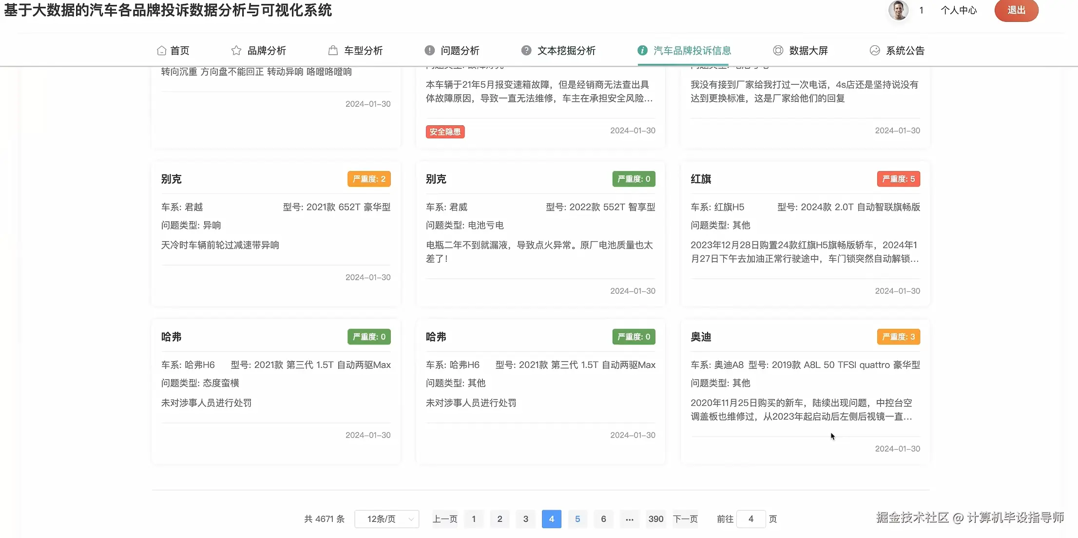The width and height of the screenshot is (1078, 538).
Task: Click 共 4671 条 total count text
Action: pos(325,519)
